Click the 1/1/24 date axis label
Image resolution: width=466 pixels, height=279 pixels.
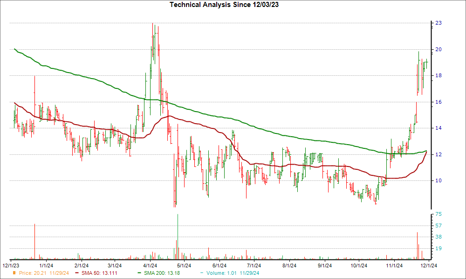(x=46, y=266)
